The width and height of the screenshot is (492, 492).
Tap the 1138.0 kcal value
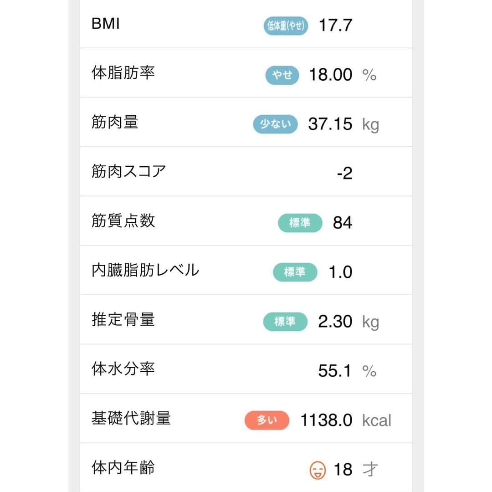tap(346, 420)
